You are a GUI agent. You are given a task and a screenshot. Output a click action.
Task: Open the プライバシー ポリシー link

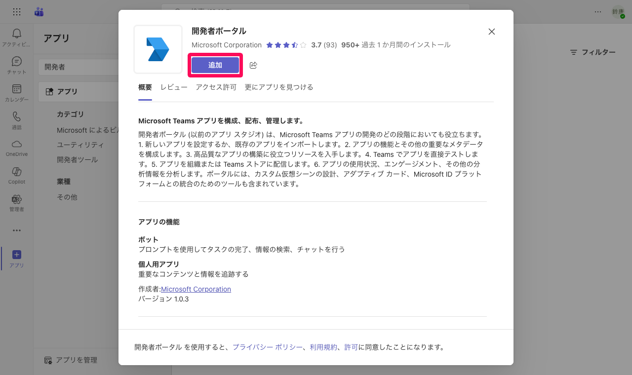268,347
